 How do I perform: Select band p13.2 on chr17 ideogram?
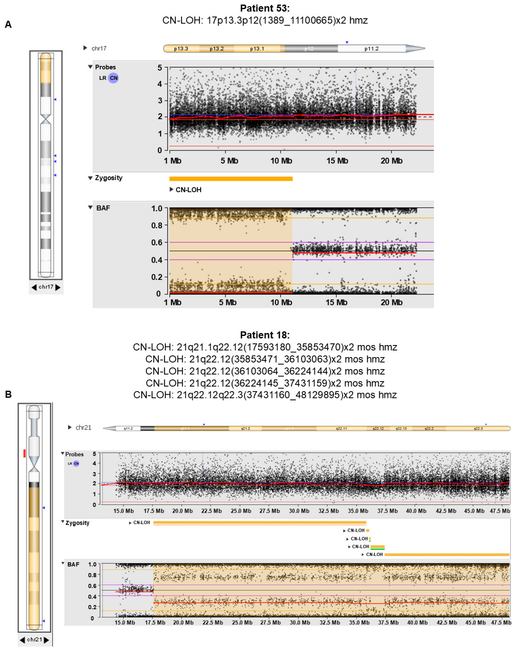(217, 49)
